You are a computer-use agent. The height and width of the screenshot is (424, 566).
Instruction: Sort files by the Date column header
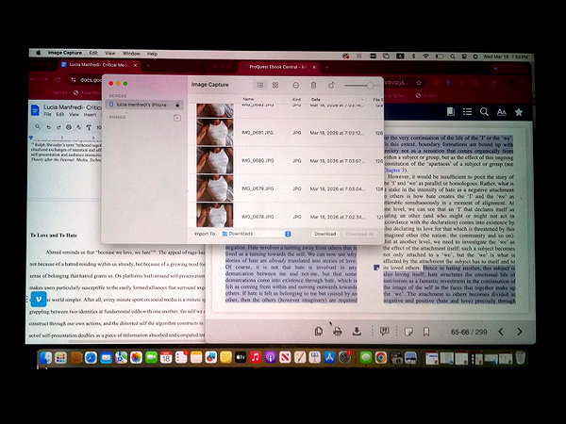316,99
